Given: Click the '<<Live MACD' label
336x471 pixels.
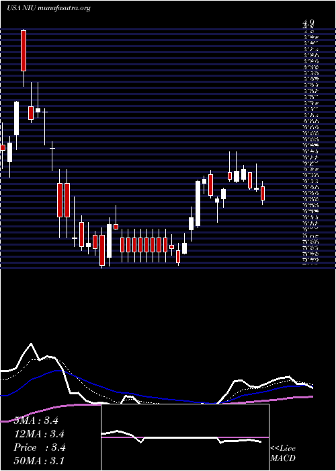Looking at the screenshot, I should tap(283, 453).
